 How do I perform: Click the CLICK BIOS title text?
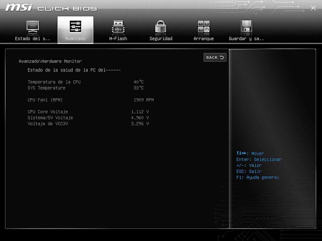coord(67,8)
